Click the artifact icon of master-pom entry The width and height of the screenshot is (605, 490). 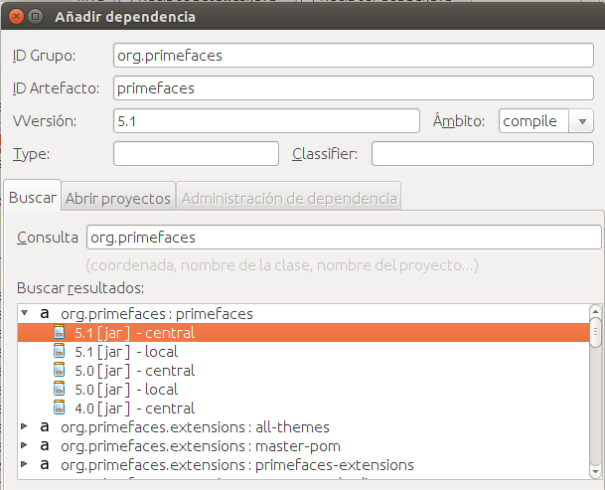pos(45,446)
